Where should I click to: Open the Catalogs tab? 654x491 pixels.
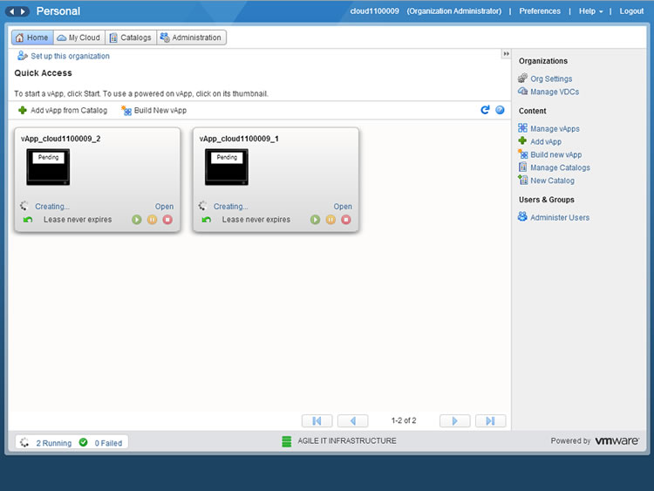coord(131,38)
